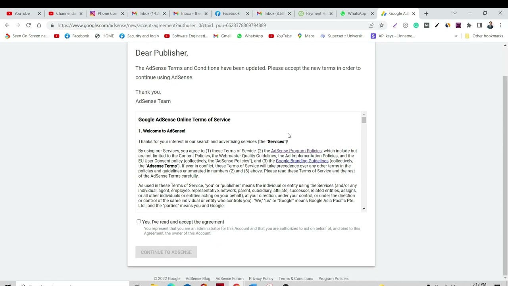
Task: Open the Terms & Conditions footer link
Action: click(296, 278)
